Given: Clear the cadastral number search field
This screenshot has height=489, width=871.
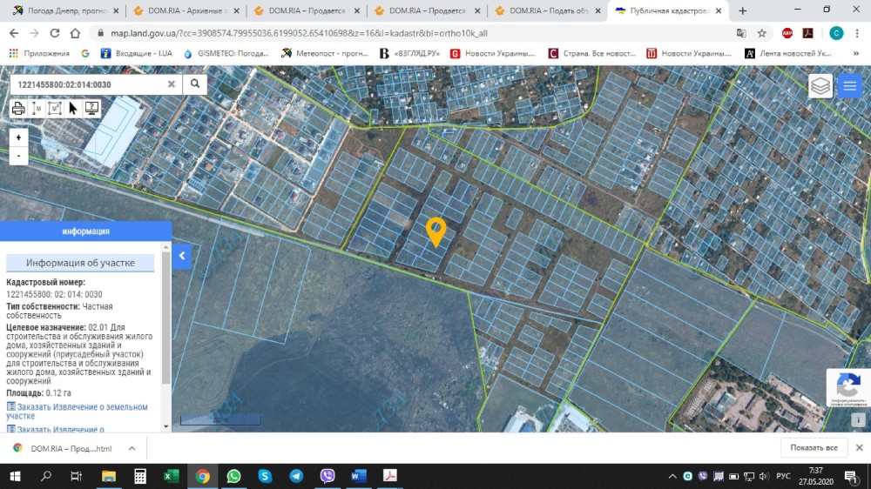Looking at the screenshot, I should pos(171,84).
